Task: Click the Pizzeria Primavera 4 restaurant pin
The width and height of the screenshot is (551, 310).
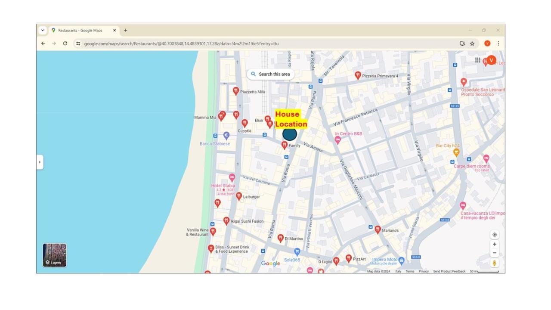Action: (x=358, y=75)
